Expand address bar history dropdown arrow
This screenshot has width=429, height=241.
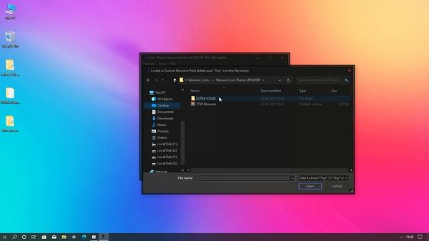click(280, 80)
